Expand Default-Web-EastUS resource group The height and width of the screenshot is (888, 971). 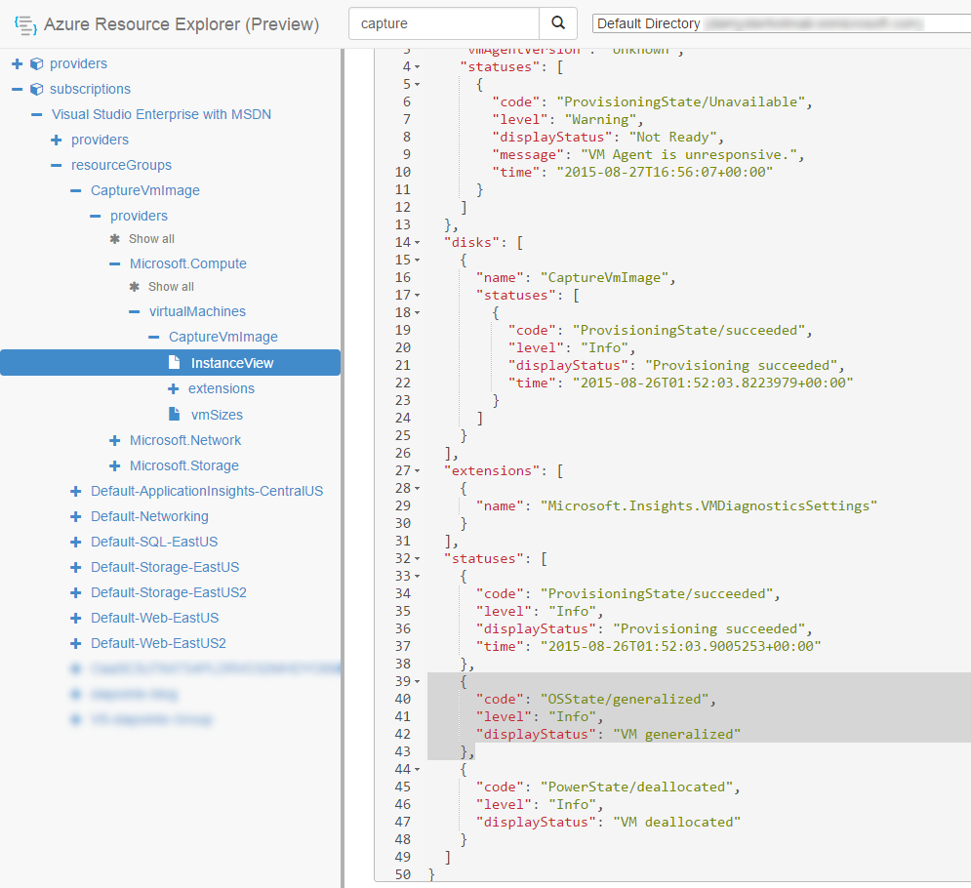click(75, 618)
